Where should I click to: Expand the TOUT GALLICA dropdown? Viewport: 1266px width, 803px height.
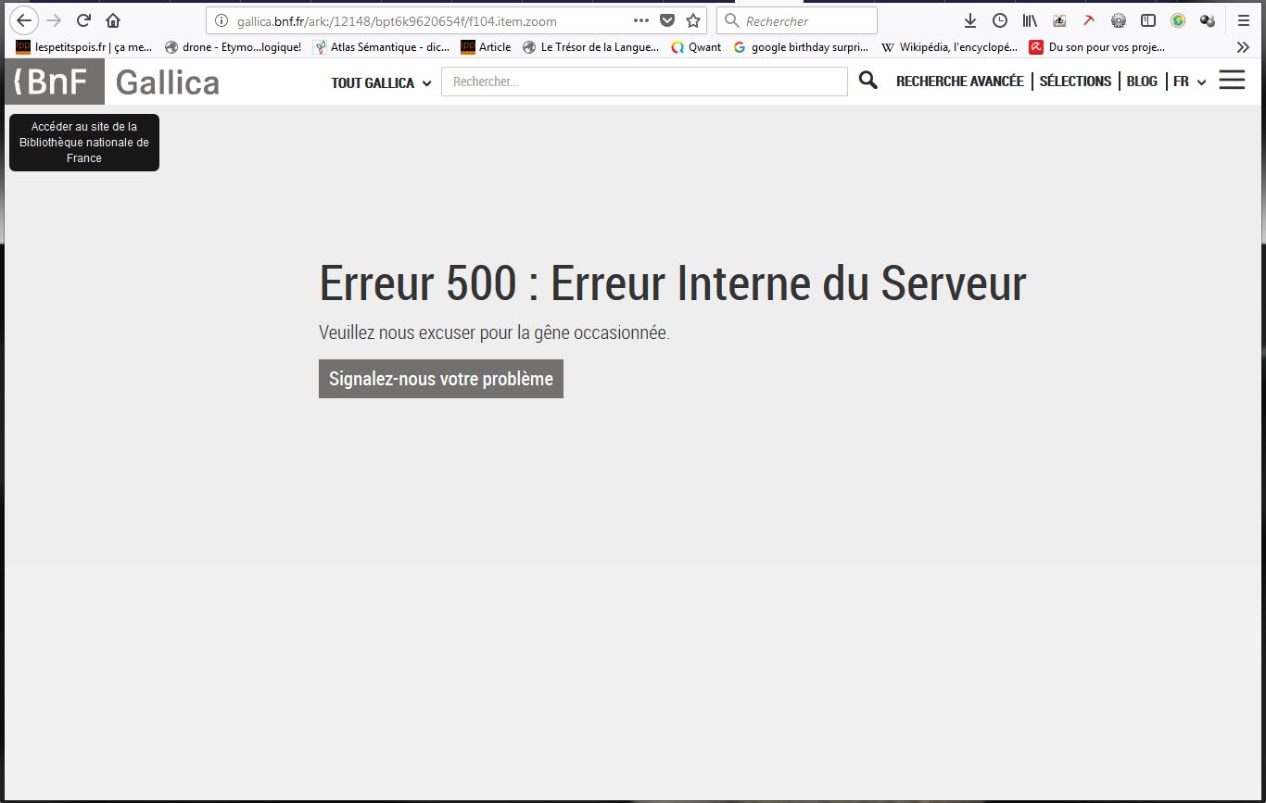pyautogui.click(x=381, y=82)
